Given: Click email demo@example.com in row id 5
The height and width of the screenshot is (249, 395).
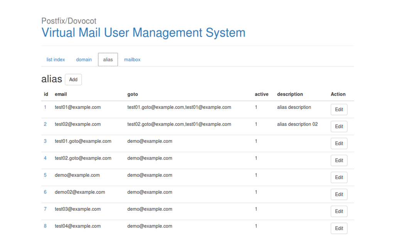Looking at the screenshot, I should 77,175.
